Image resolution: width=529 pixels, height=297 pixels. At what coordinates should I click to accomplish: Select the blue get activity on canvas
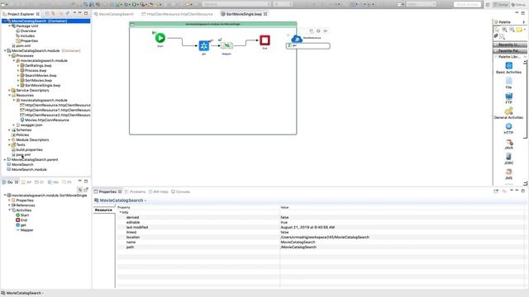[204, 45]
